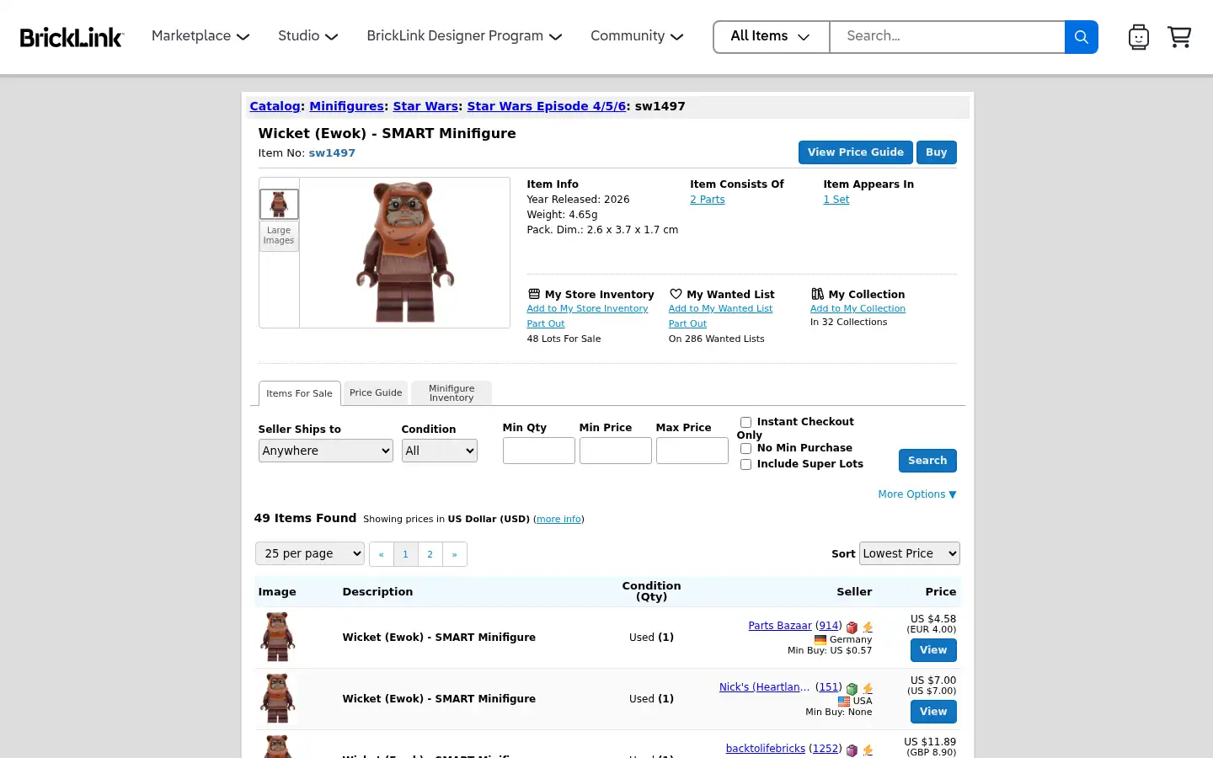The width and height of the screenshot is (1213, 758).
Task: Open the 1 Set link
Action: (836, 200)
